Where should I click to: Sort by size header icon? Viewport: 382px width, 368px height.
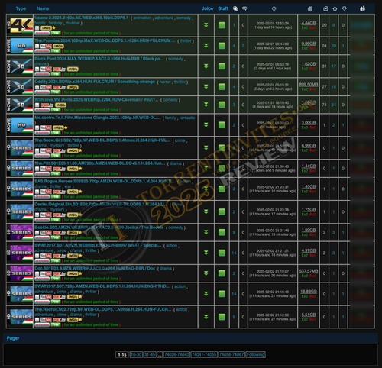tap(310, 8)
